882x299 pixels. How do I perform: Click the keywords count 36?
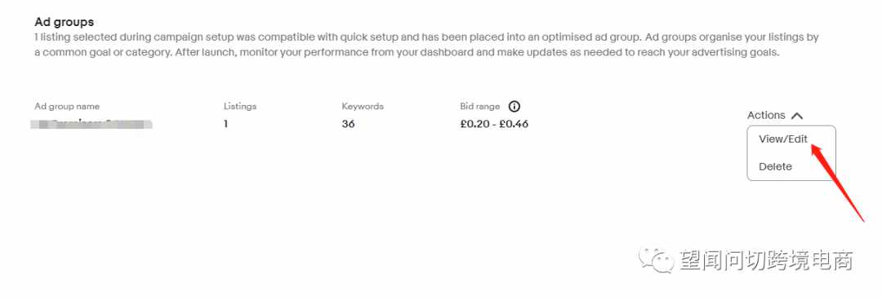point(348,124)
